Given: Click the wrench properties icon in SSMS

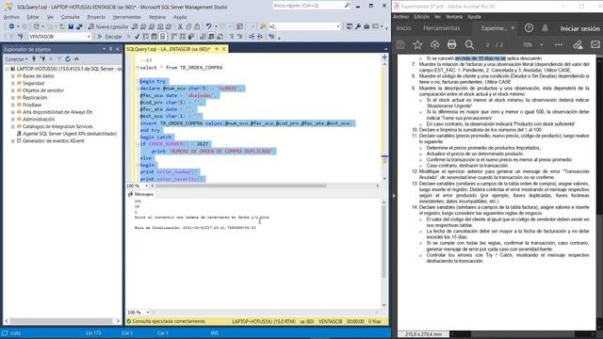Looking at the screenshot, I should pos(358,26).
